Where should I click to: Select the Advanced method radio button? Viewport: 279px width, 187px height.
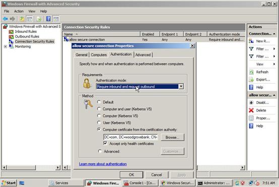[100, 151]
